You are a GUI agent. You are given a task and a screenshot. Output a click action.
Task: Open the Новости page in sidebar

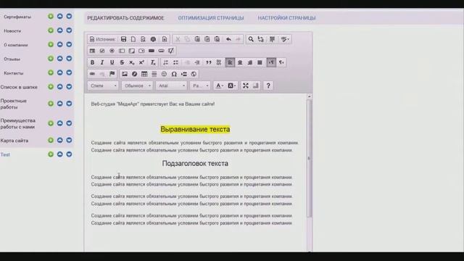pos(12,30)
